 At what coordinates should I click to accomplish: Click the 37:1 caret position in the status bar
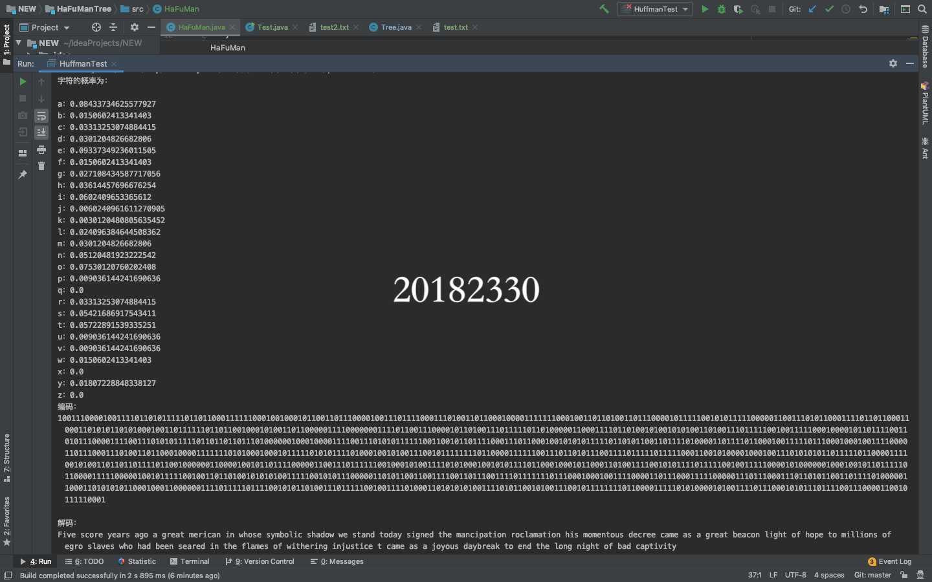click(755, 575)
